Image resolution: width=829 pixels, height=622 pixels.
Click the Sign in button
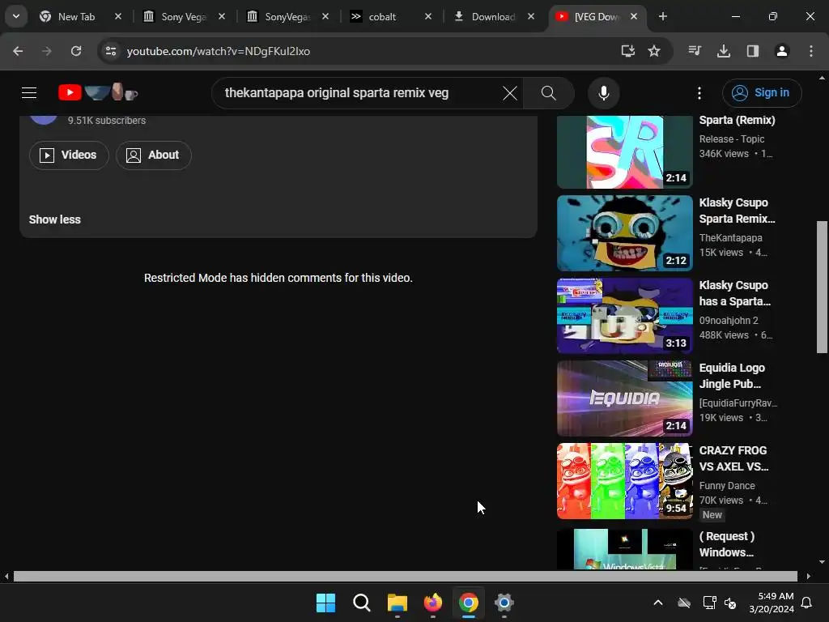[762, 93]
